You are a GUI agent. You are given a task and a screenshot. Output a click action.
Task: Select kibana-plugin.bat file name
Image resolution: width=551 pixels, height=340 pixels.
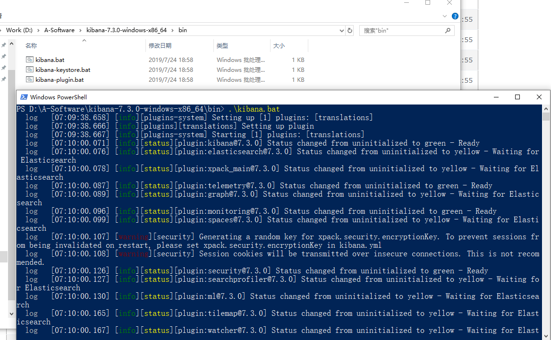pos(59,79)
